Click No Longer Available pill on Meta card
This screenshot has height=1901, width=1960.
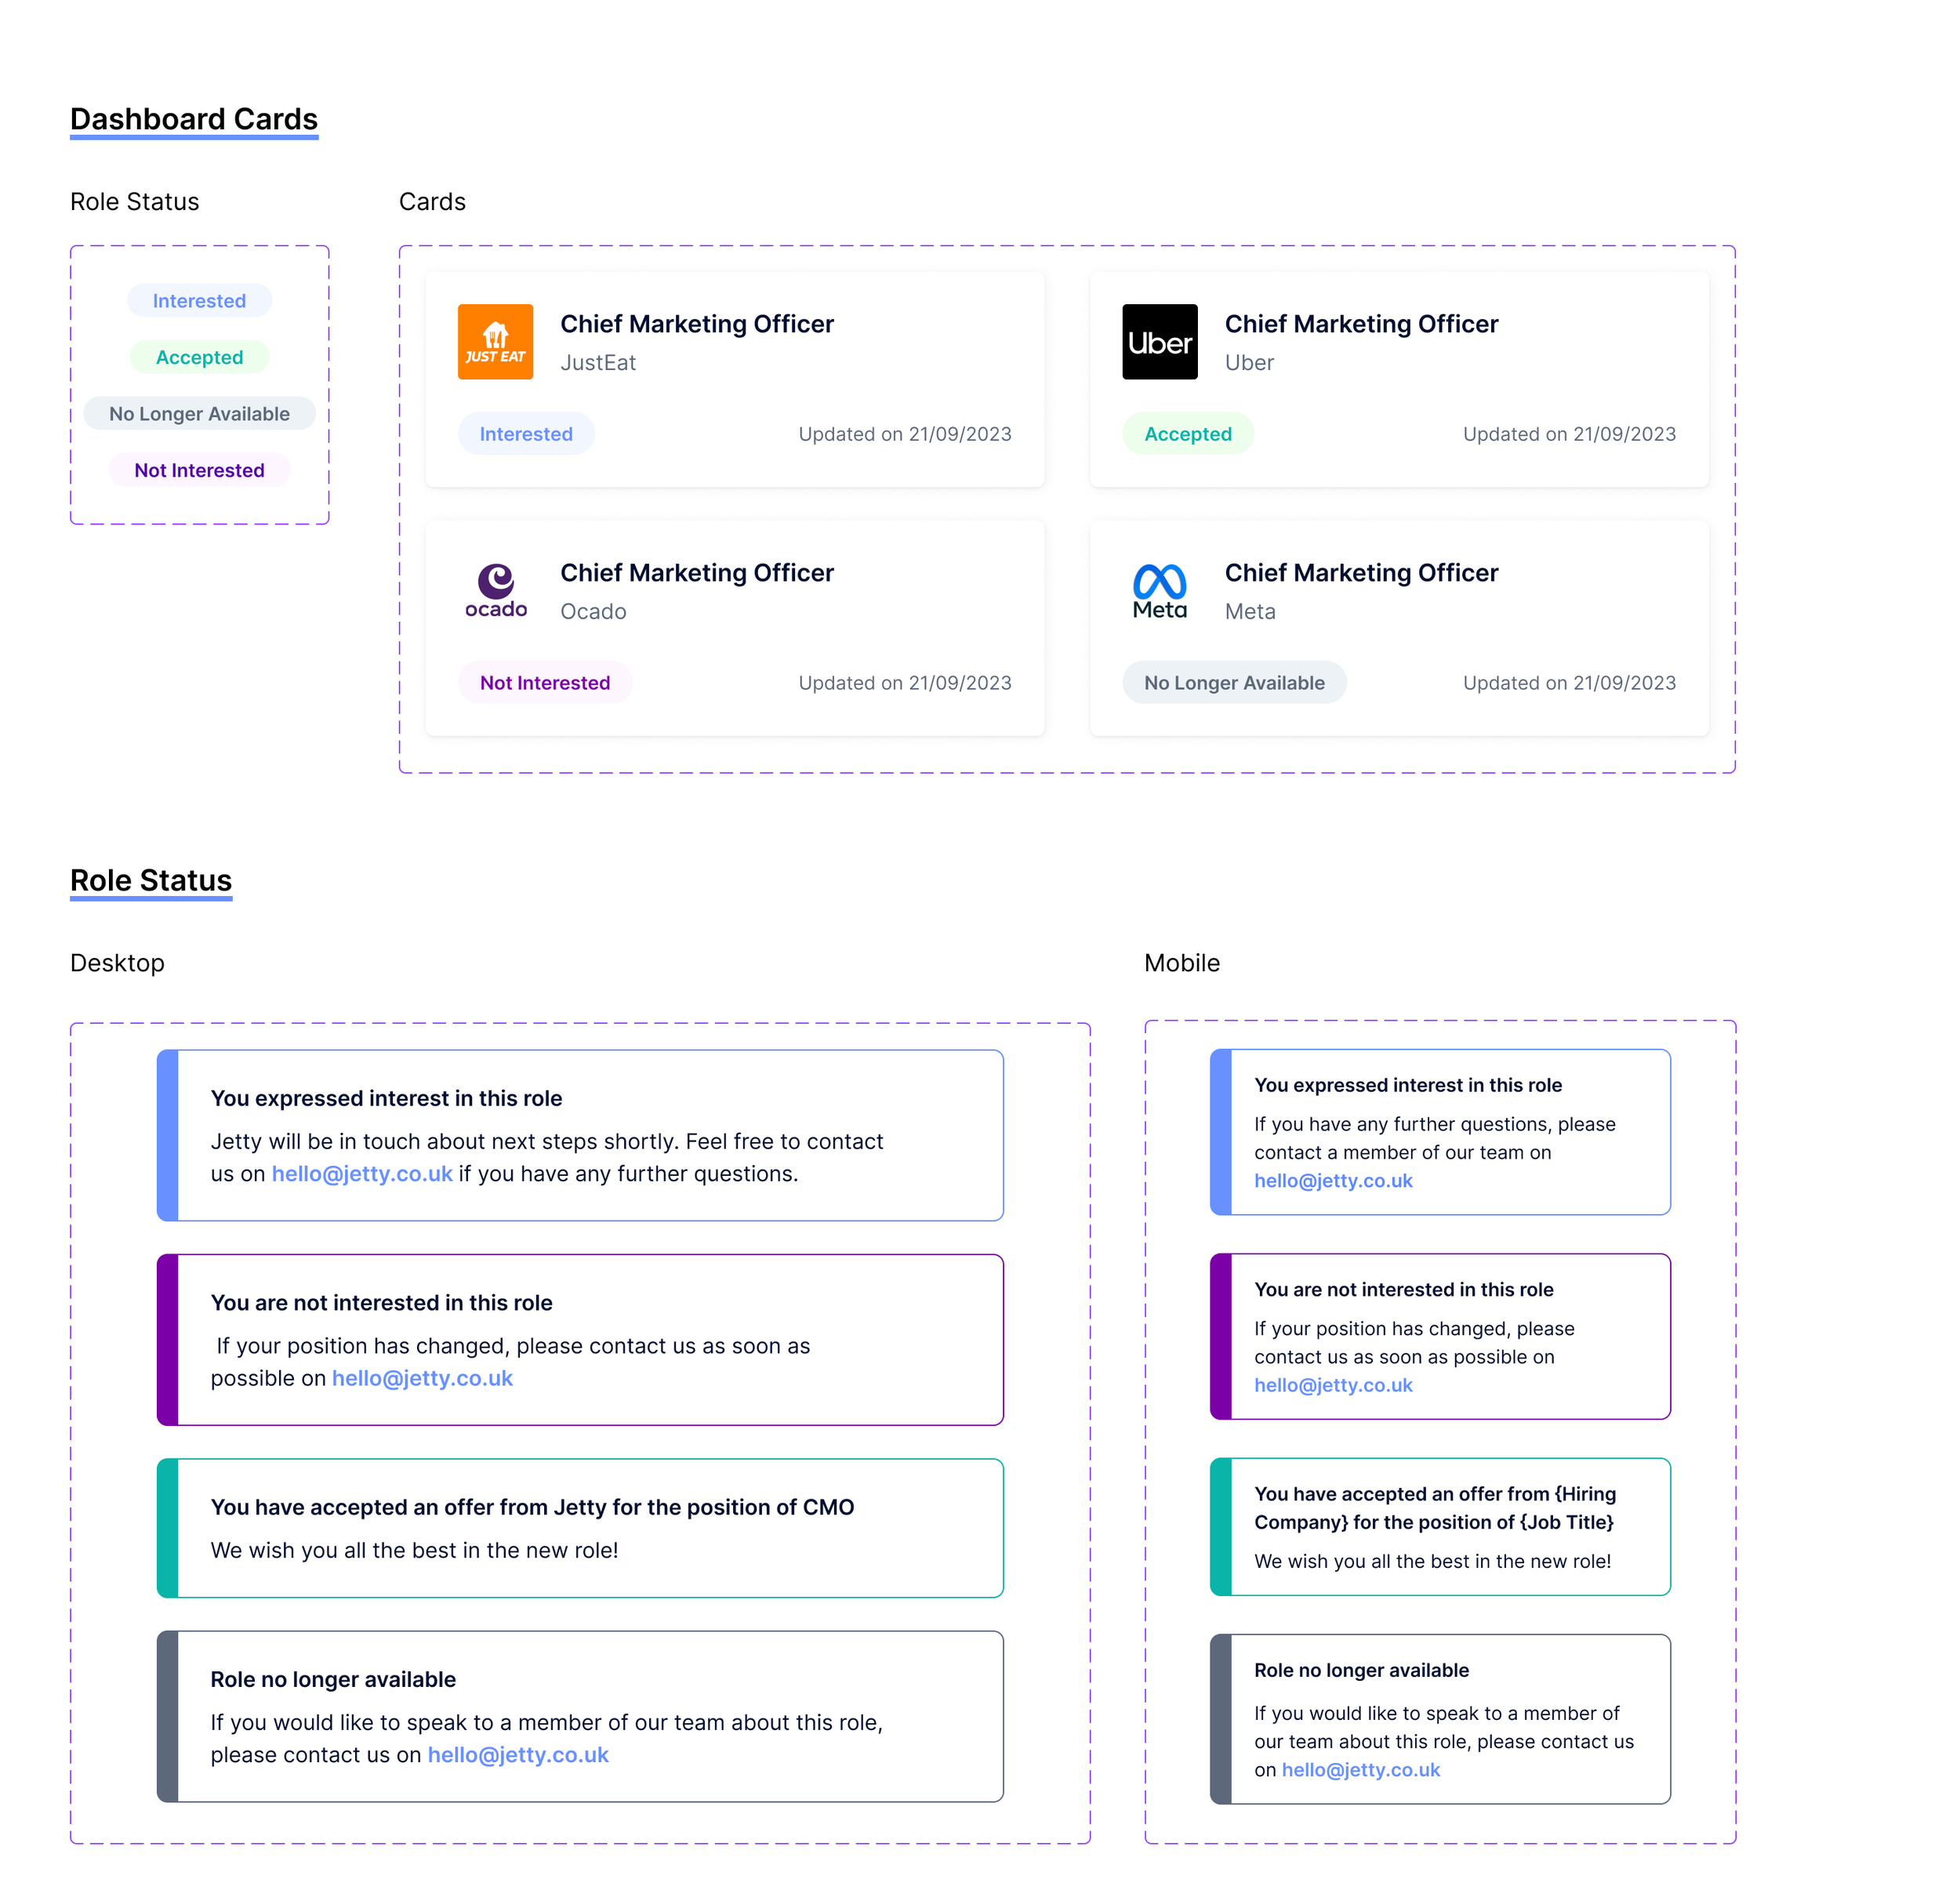pos(1233,683)
